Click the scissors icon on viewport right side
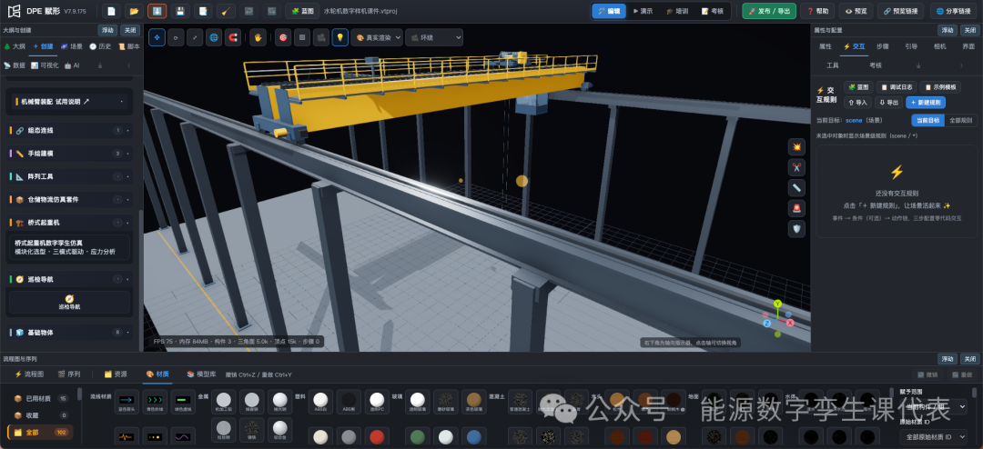983x449 pixels. tap(796, 167)
